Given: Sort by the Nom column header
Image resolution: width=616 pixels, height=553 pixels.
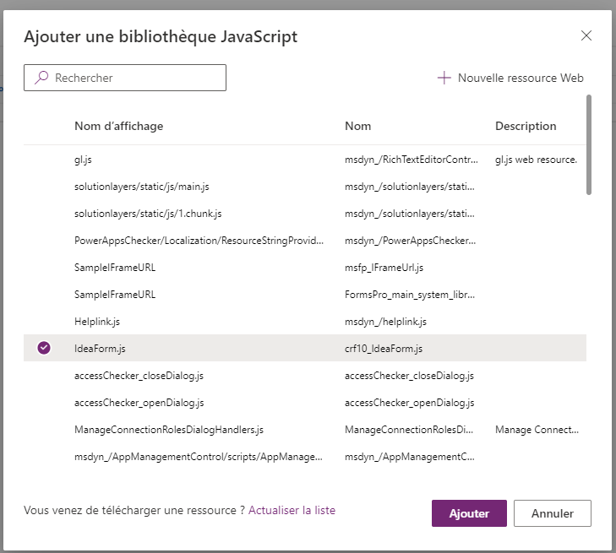Looking at the screenshot, I should point(358,126).
